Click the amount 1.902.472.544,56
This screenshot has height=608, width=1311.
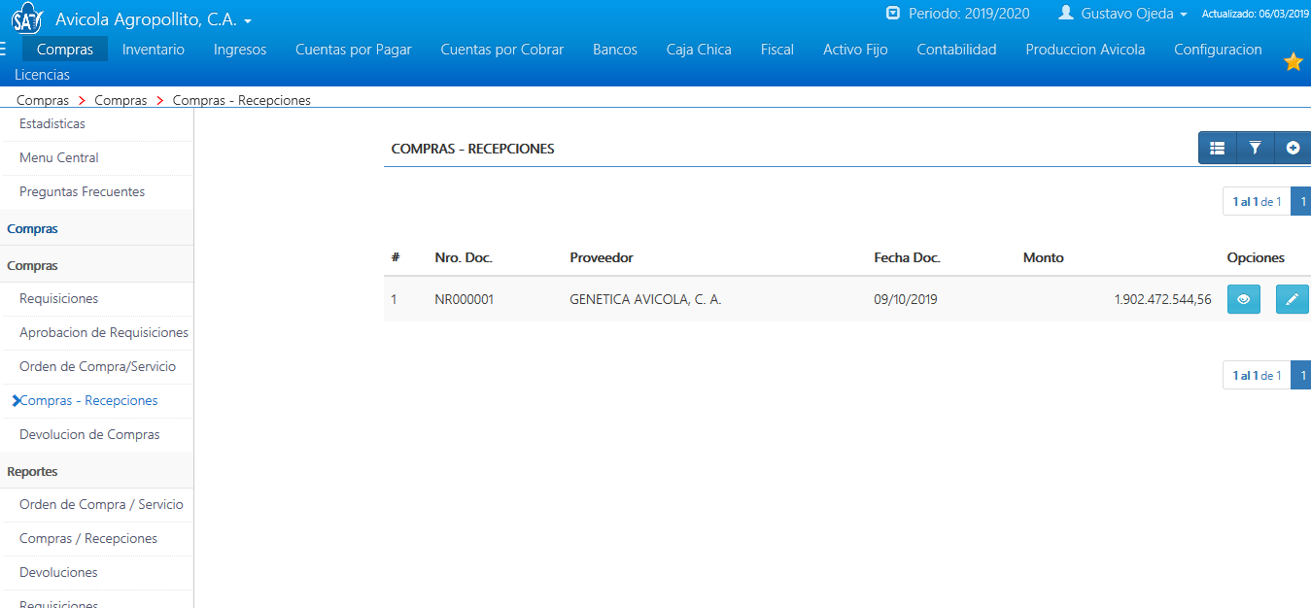click(1163, 299)
